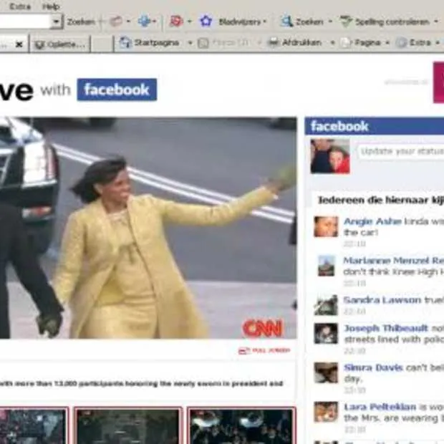The height and width of the screenshot is (444, 444).
Task: Open Simra Davis's profile link
Action: (x=373, y=367)
